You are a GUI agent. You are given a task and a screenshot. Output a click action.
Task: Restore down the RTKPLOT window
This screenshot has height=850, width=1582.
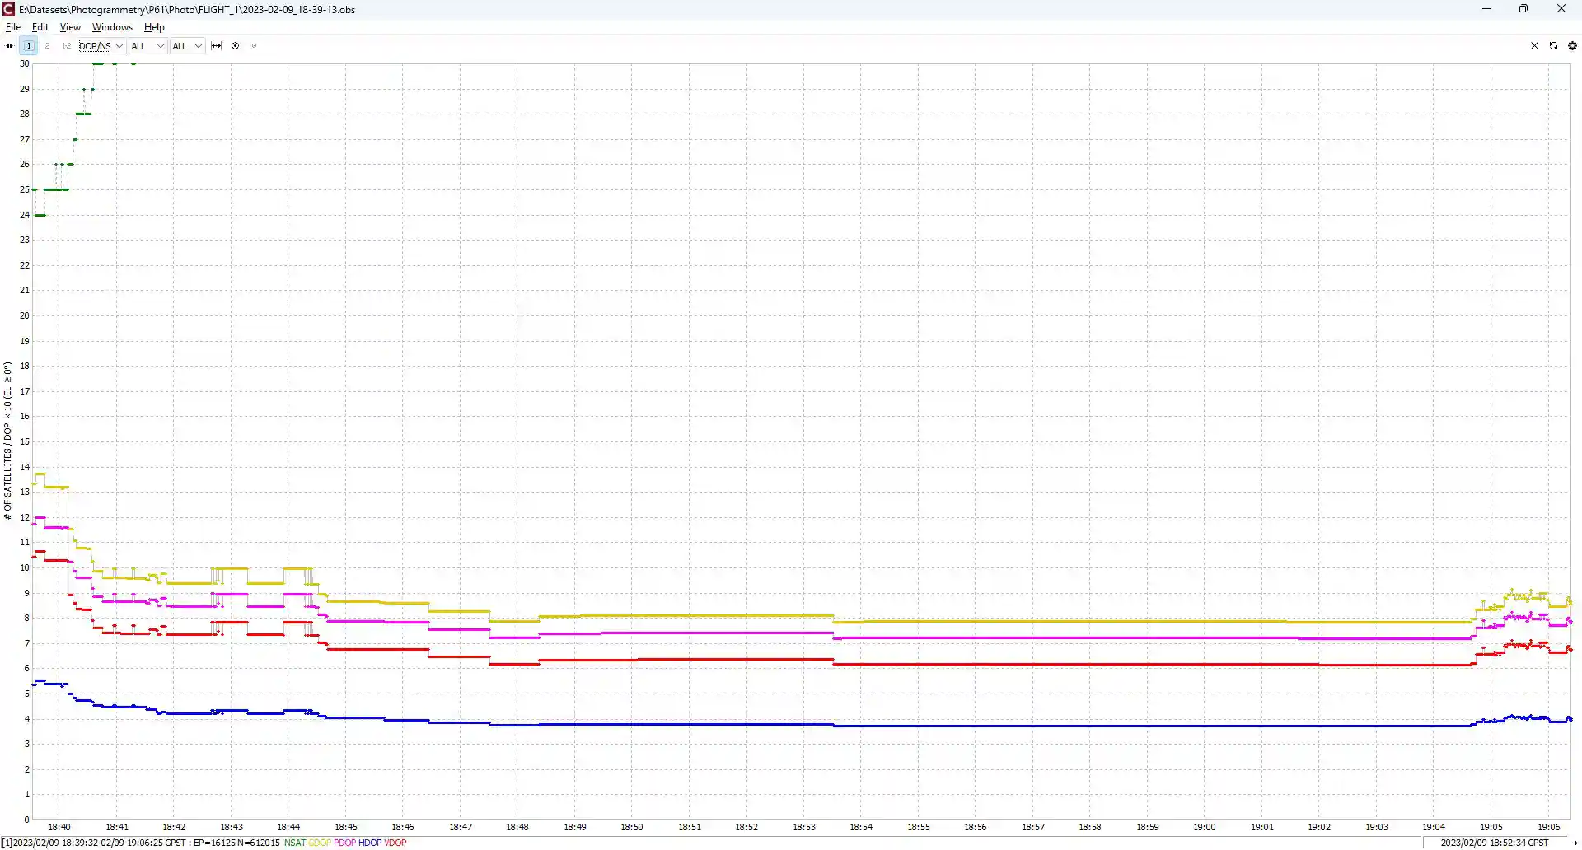tap(1523, 9)
